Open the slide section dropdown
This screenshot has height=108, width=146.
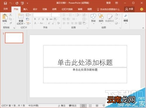pyautogui.click(x=29, y=23)
